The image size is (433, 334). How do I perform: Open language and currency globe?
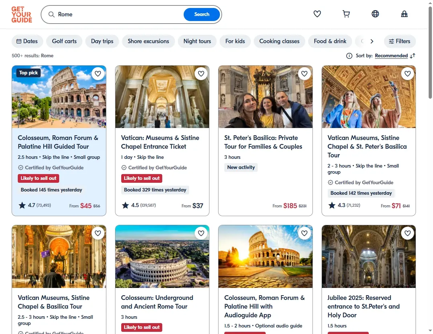(x=375, y=14)
